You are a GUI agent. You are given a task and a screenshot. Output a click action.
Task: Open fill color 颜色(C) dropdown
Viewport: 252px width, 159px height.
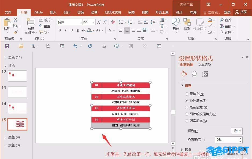[x=237, y=131]
